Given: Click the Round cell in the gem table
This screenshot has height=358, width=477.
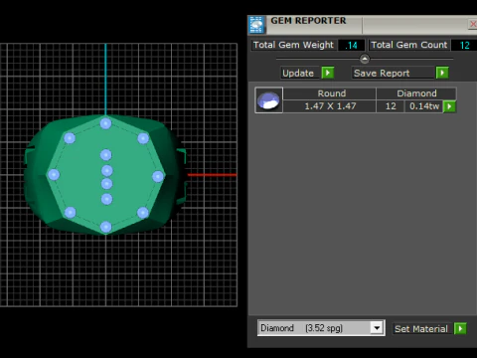Looking at the screenshot, I should 330,93.
